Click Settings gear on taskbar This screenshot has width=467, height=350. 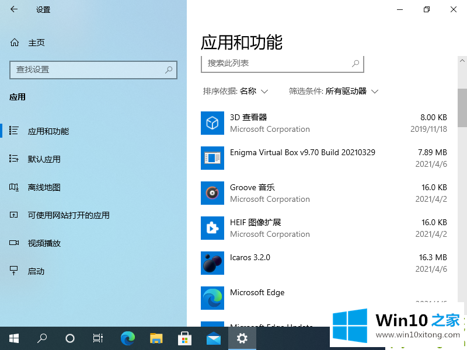click(x=242, y=338)
